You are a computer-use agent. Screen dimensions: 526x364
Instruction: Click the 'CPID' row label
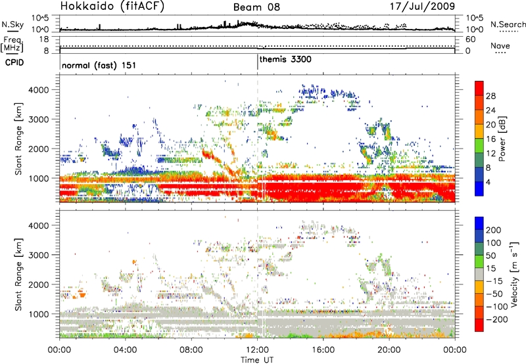click(14, 62)
